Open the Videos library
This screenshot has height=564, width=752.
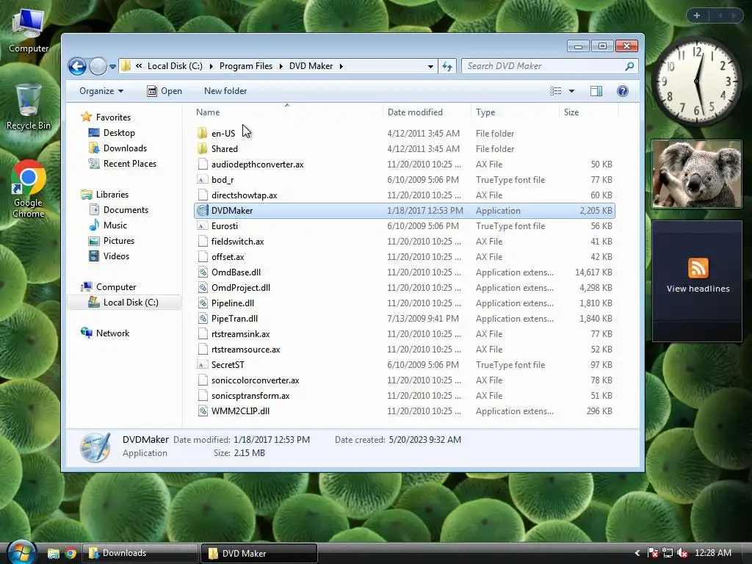[117, 256]
